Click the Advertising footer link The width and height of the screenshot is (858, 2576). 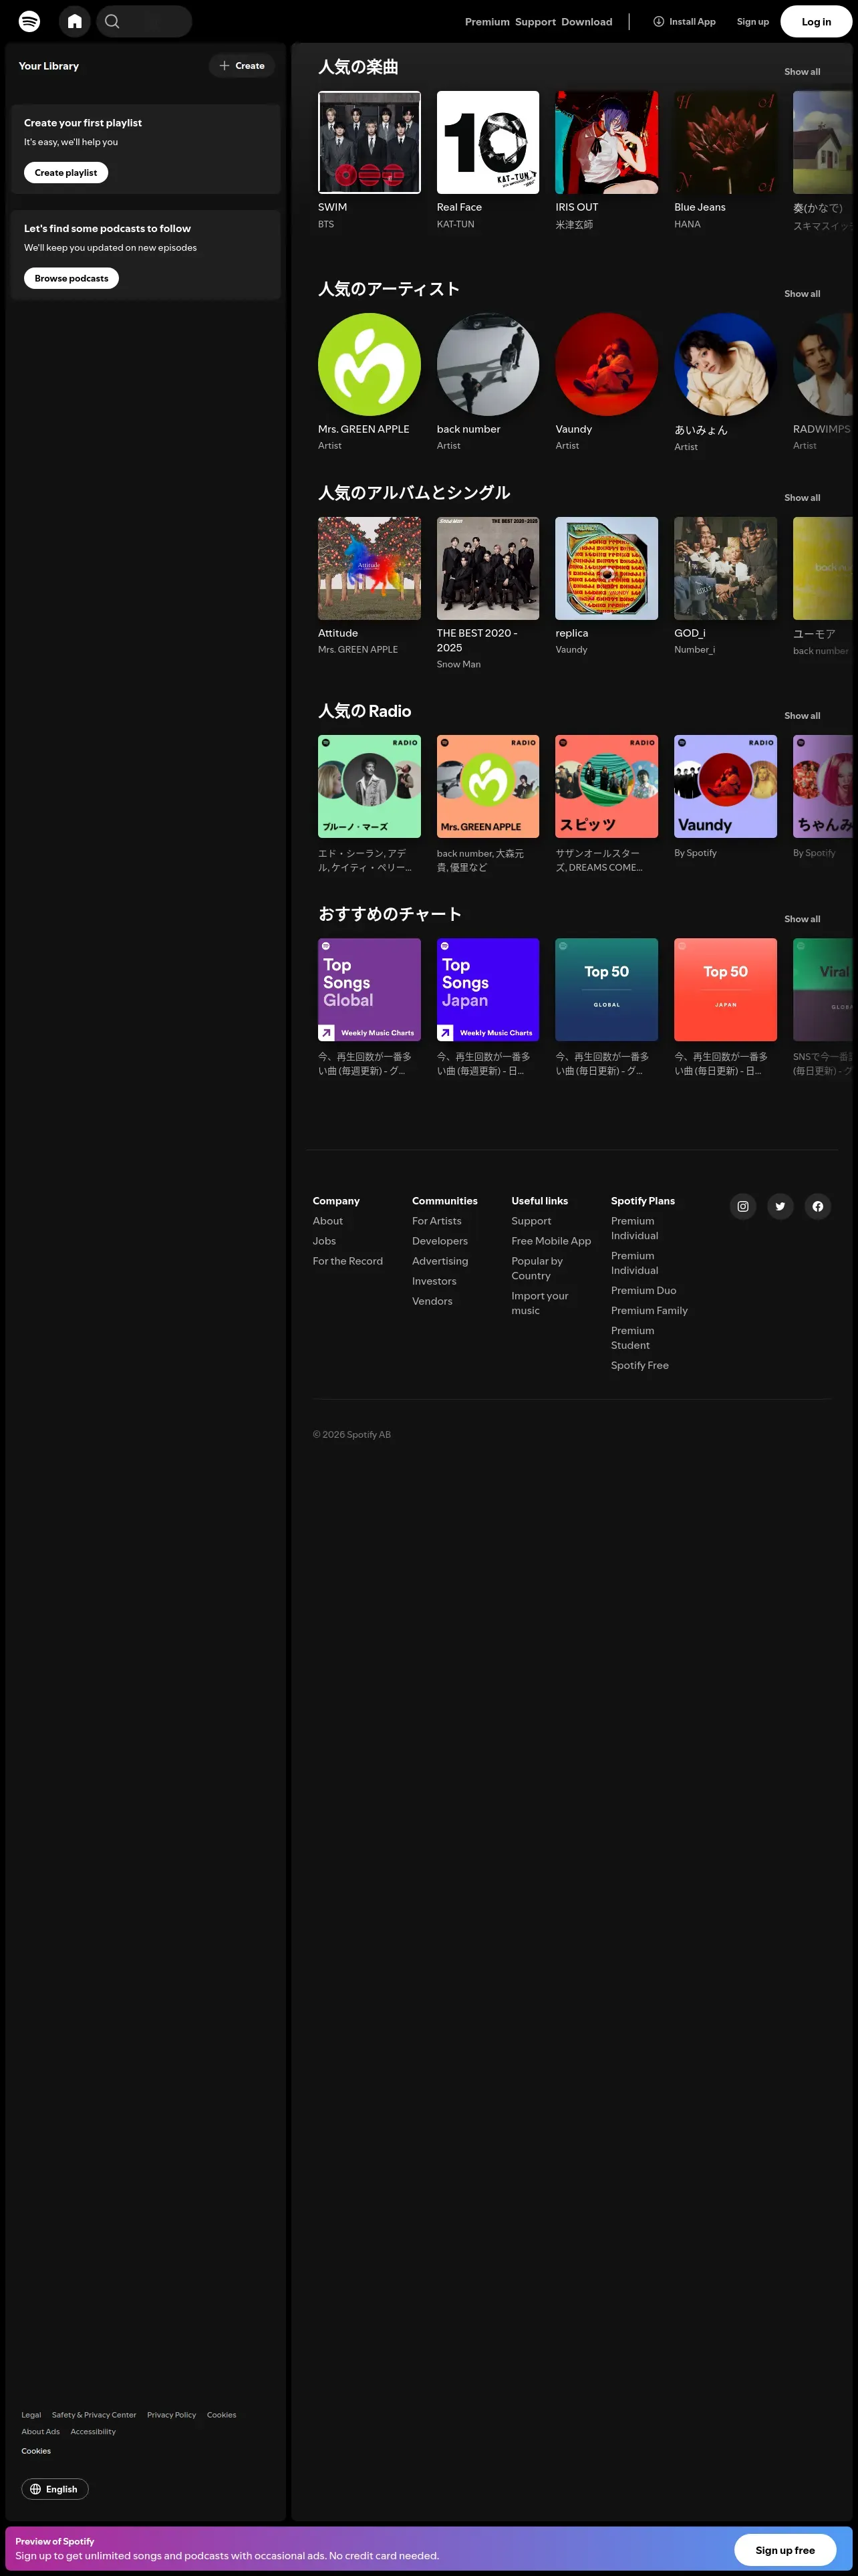[440, 1261]
